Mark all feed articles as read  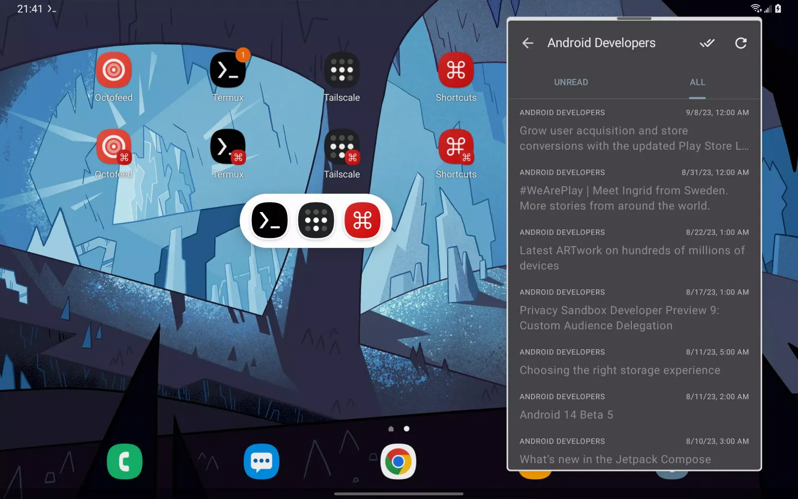coord(707,43)
